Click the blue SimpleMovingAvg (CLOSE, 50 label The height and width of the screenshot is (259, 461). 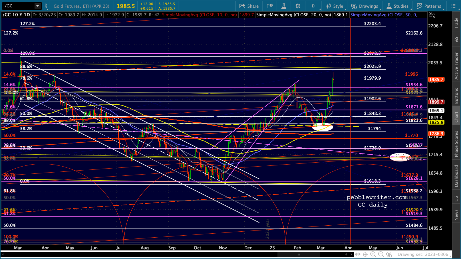click(x=386, y=15)
